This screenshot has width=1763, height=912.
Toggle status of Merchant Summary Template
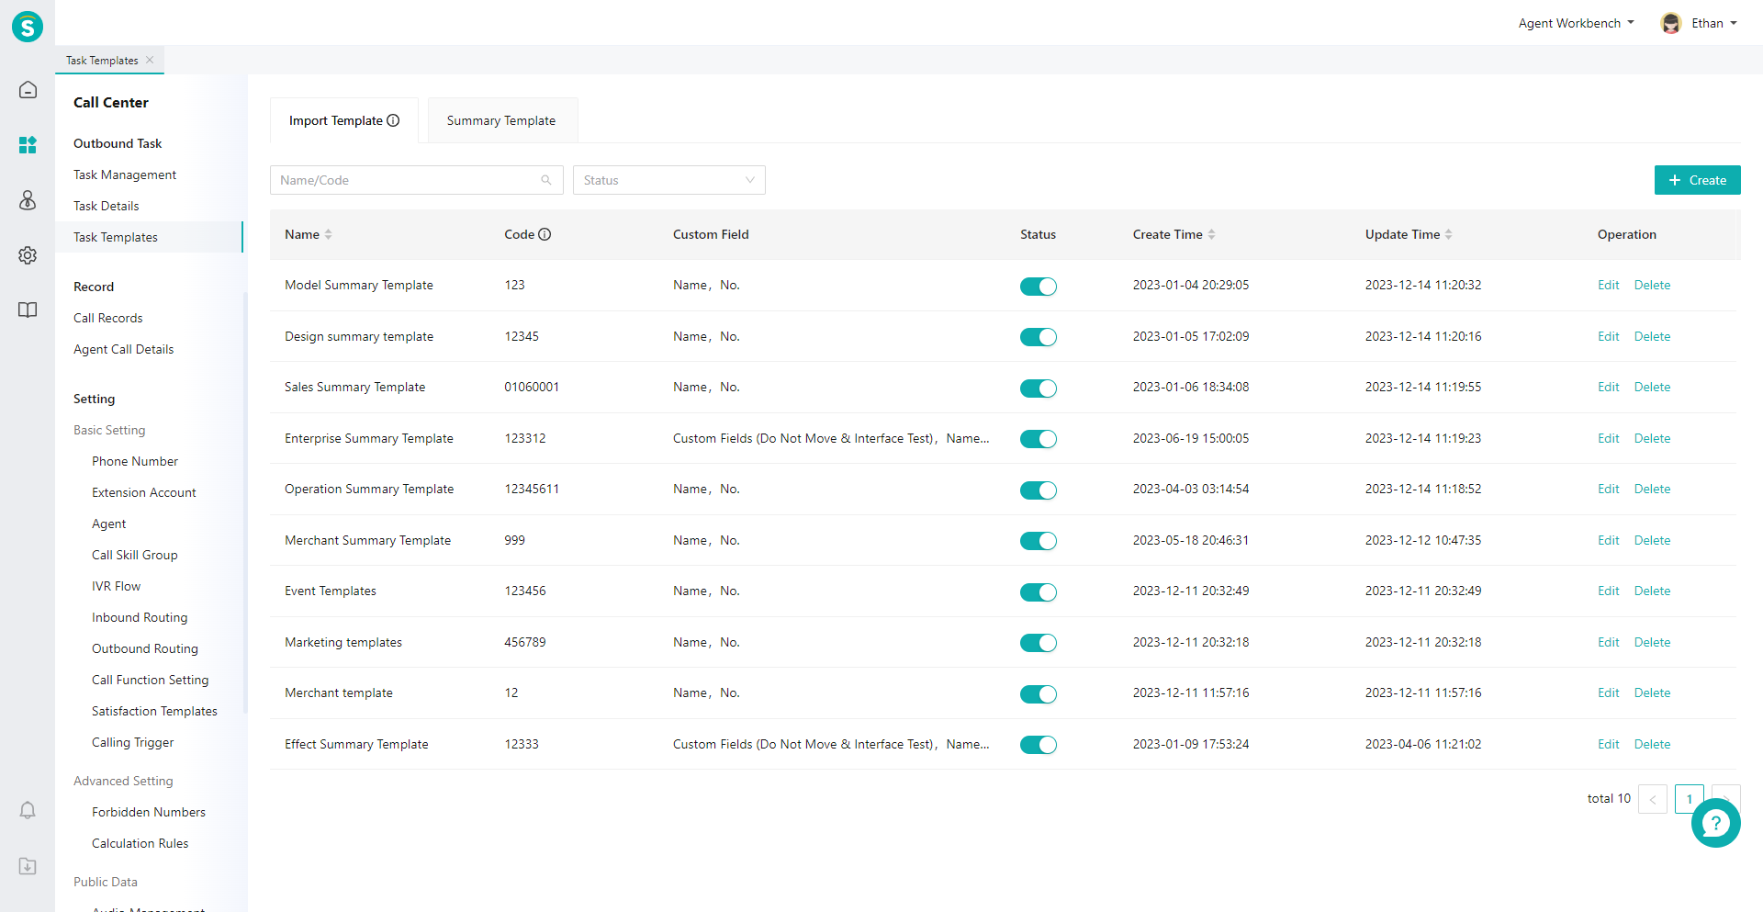(x=1038, y=541)
